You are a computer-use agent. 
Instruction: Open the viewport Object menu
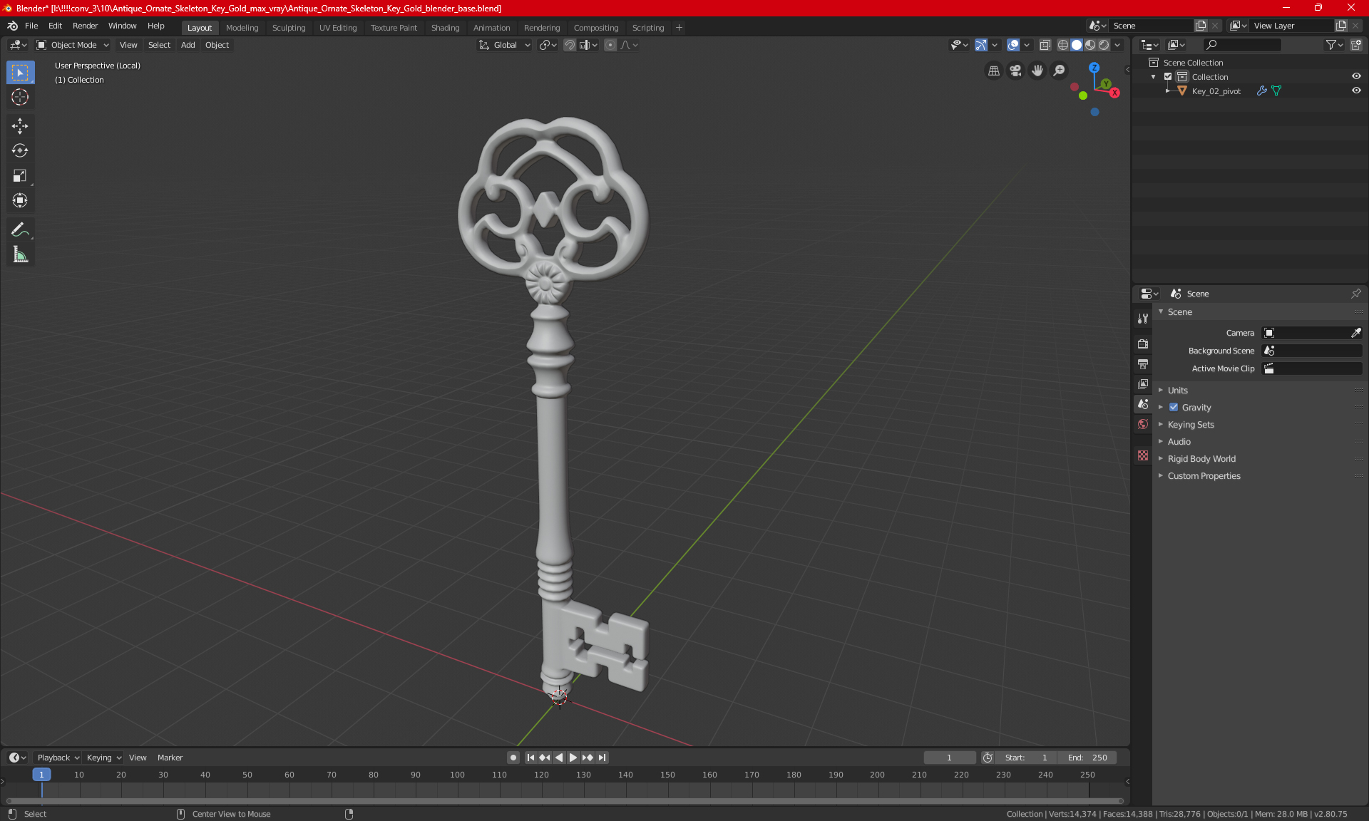(x=217, y=45)
